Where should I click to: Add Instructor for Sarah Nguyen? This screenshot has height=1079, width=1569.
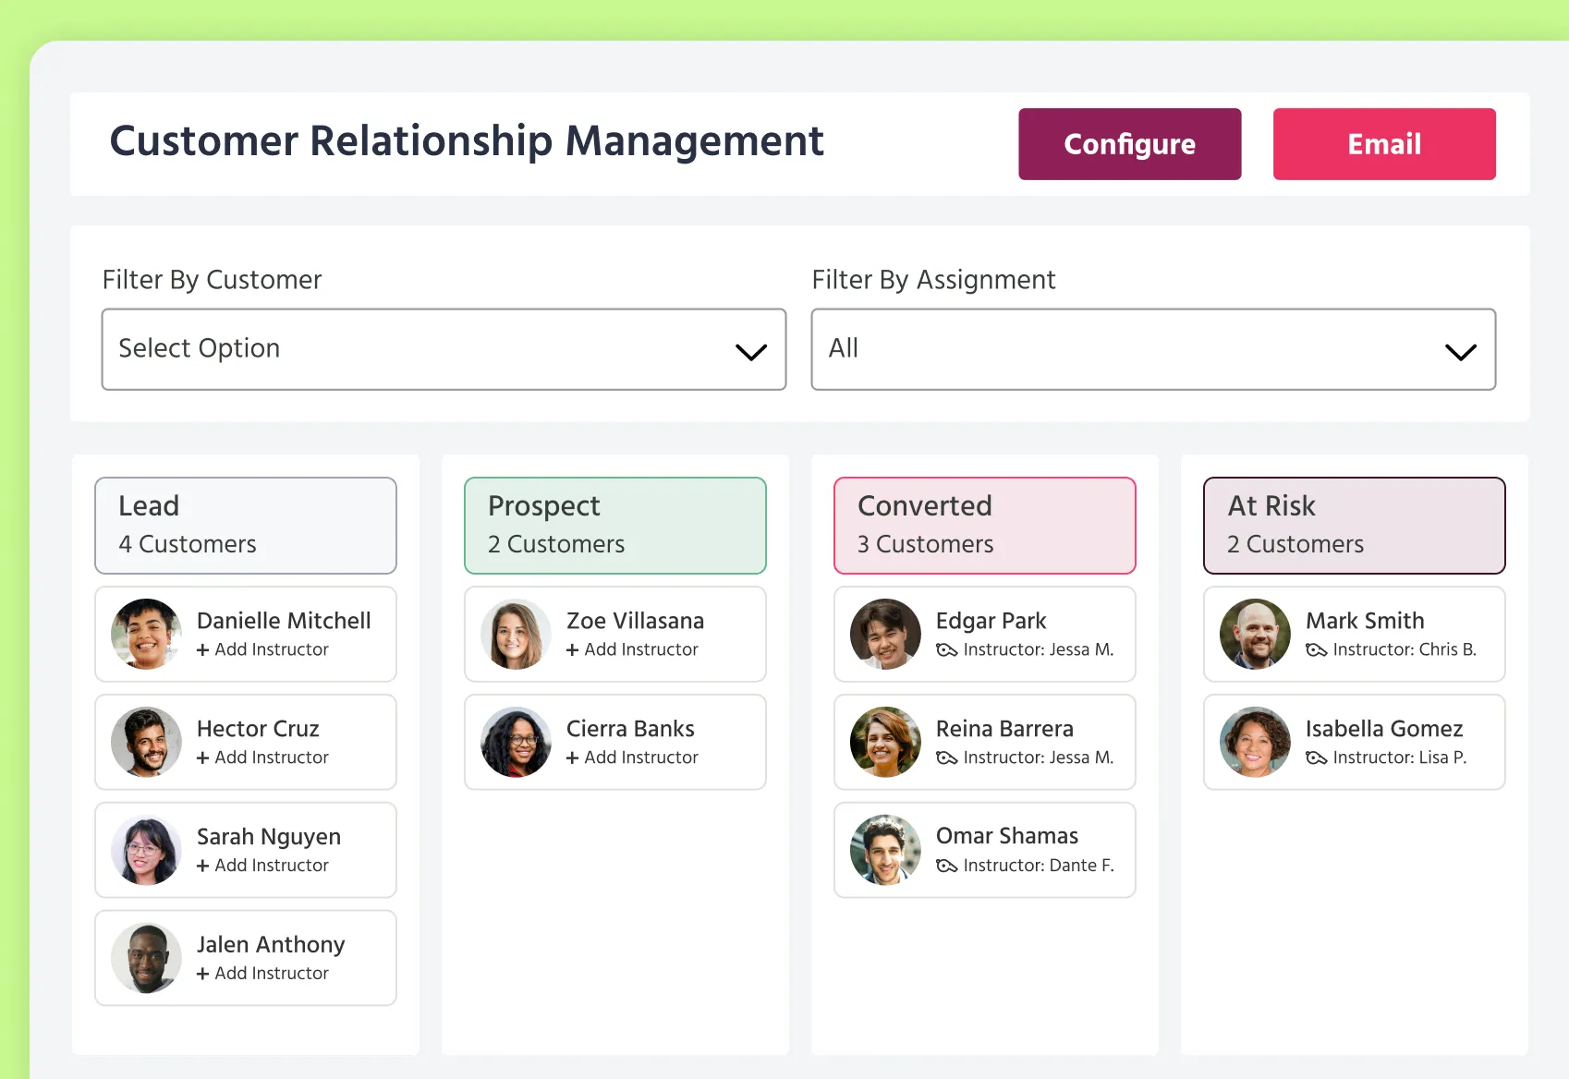click(x=262, y=866)
